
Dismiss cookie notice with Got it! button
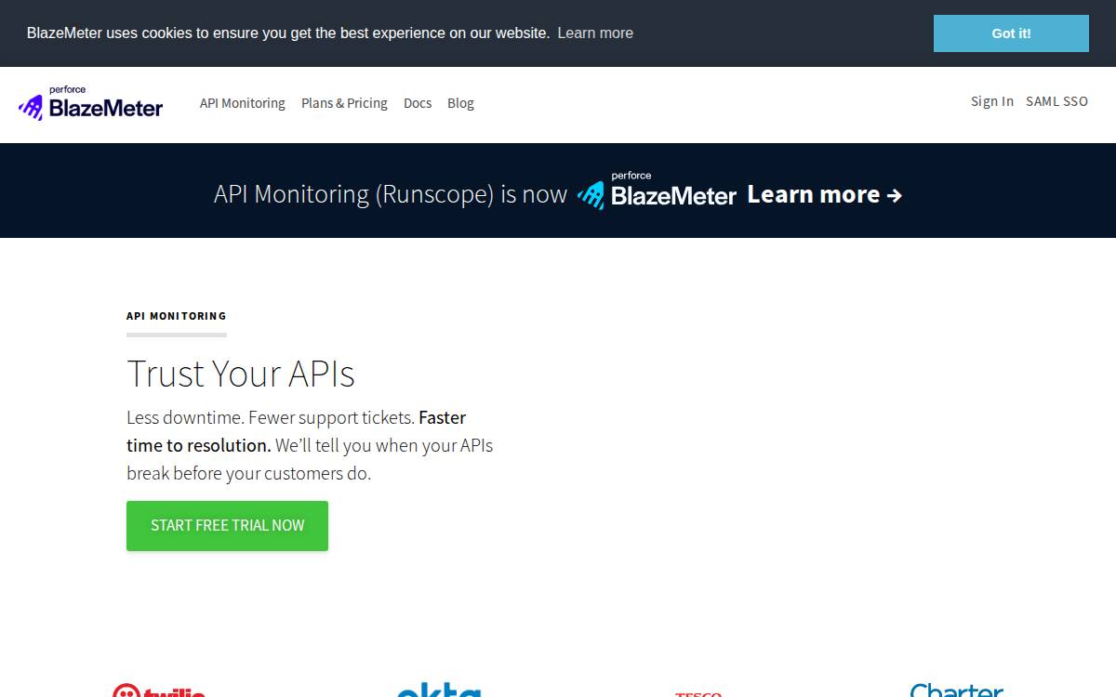coord(1011,33)
